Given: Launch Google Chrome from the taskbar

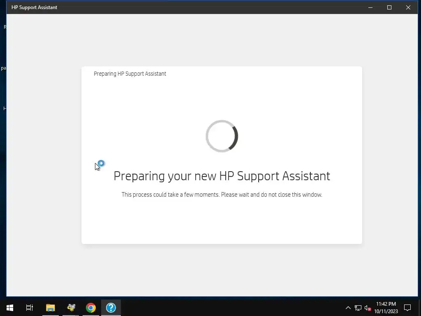Looking at the screenshot, I should pyautogui.click(x=91, y=308).
